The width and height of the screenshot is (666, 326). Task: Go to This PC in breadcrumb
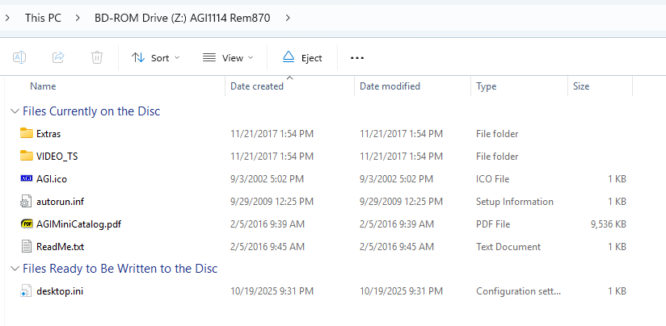(43, 18)
